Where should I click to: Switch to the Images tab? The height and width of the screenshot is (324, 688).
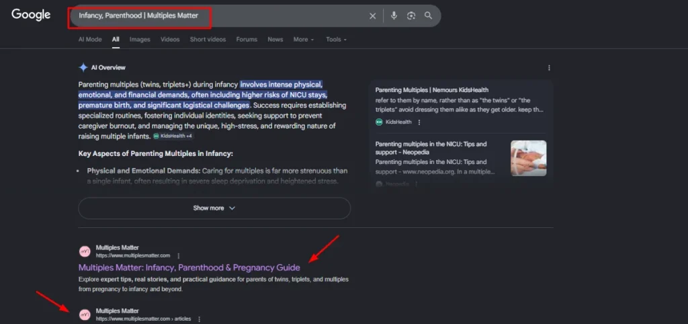(140, 40)
